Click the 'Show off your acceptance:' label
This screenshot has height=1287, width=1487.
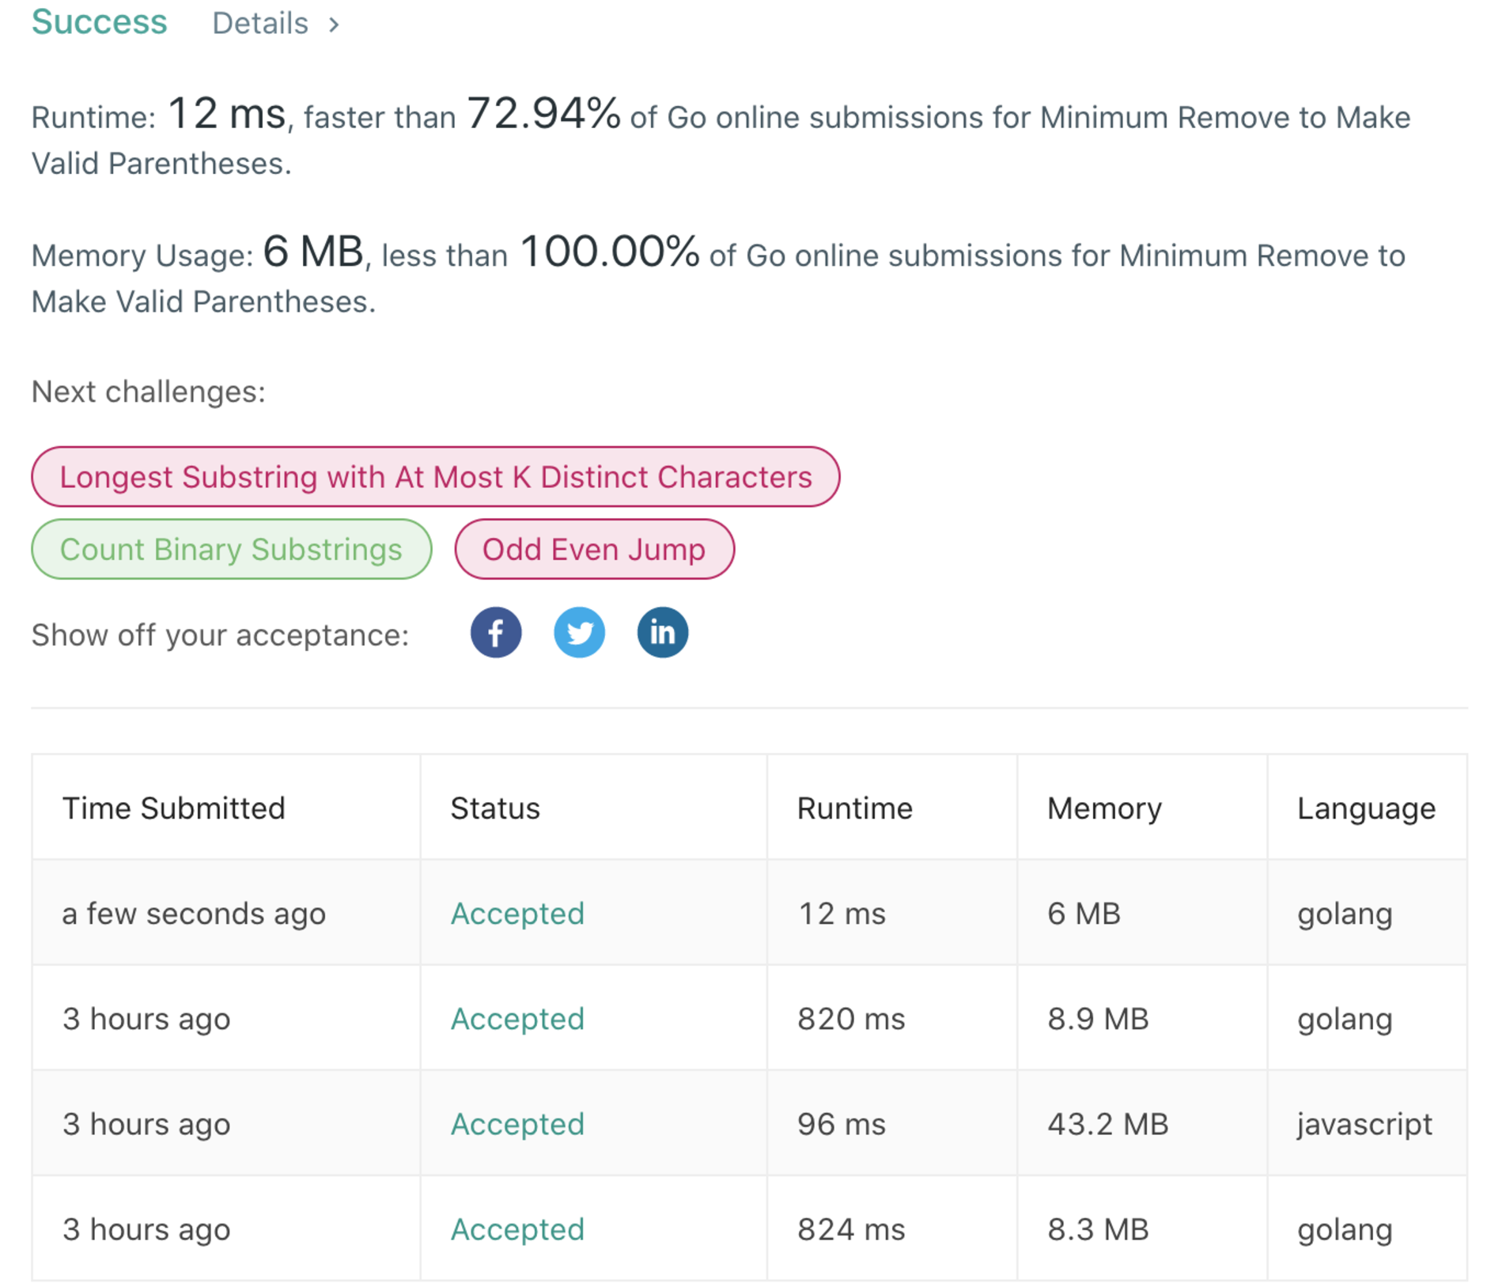coord(221,634)
